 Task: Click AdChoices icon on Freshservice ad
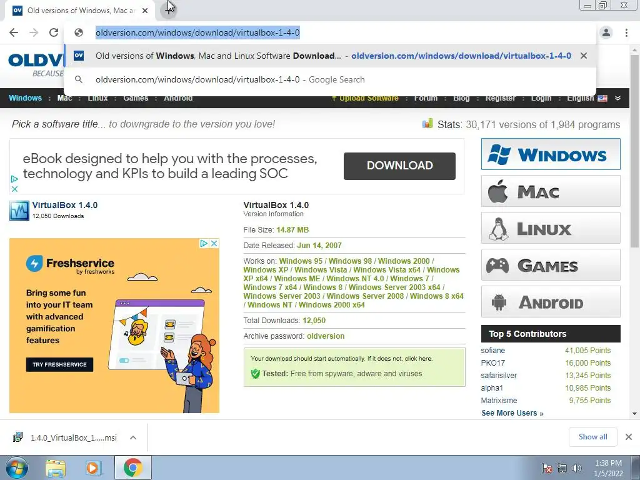pyautogui.click(x=204, y=244)
